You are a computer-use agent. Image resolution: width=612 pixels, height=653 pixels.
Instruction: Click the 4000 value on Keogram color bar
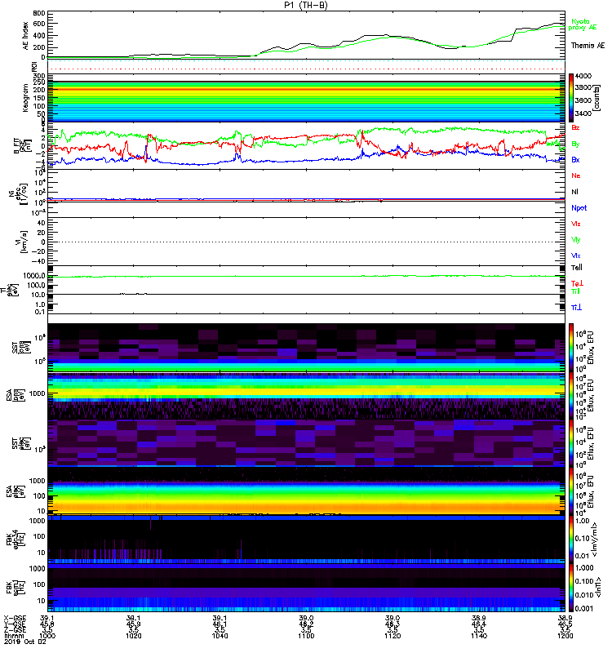(x=583, y=76)
